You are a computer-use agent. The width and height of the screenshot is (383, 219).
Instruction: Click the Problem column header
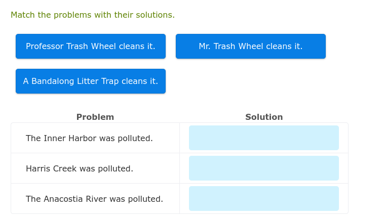95,117
